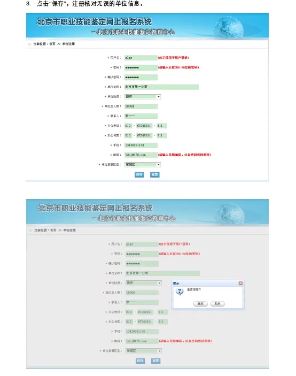This screenshot has height=376, width=296.
Task: Confirm saving with the 确定 button
Action: coord(200,304)
